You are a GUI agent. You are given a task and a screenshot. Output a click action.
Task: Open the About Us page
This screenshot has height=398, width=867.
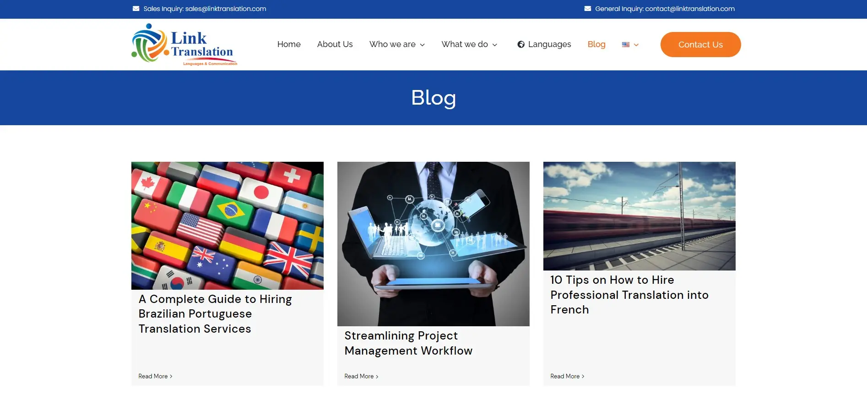[x=335, y=44]
